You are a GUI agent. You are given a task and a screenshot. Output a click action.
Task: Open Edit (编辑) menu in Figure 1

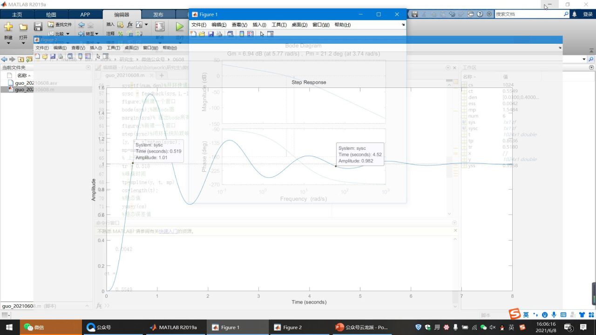(219, 25)
